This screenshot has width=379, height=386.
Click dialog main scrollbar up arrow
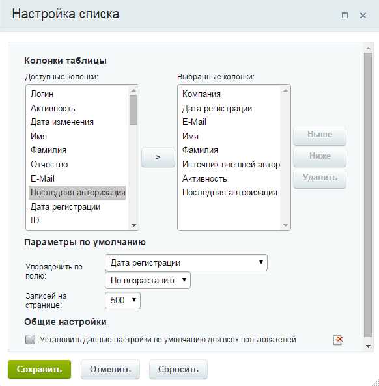[x=368, y=48]
